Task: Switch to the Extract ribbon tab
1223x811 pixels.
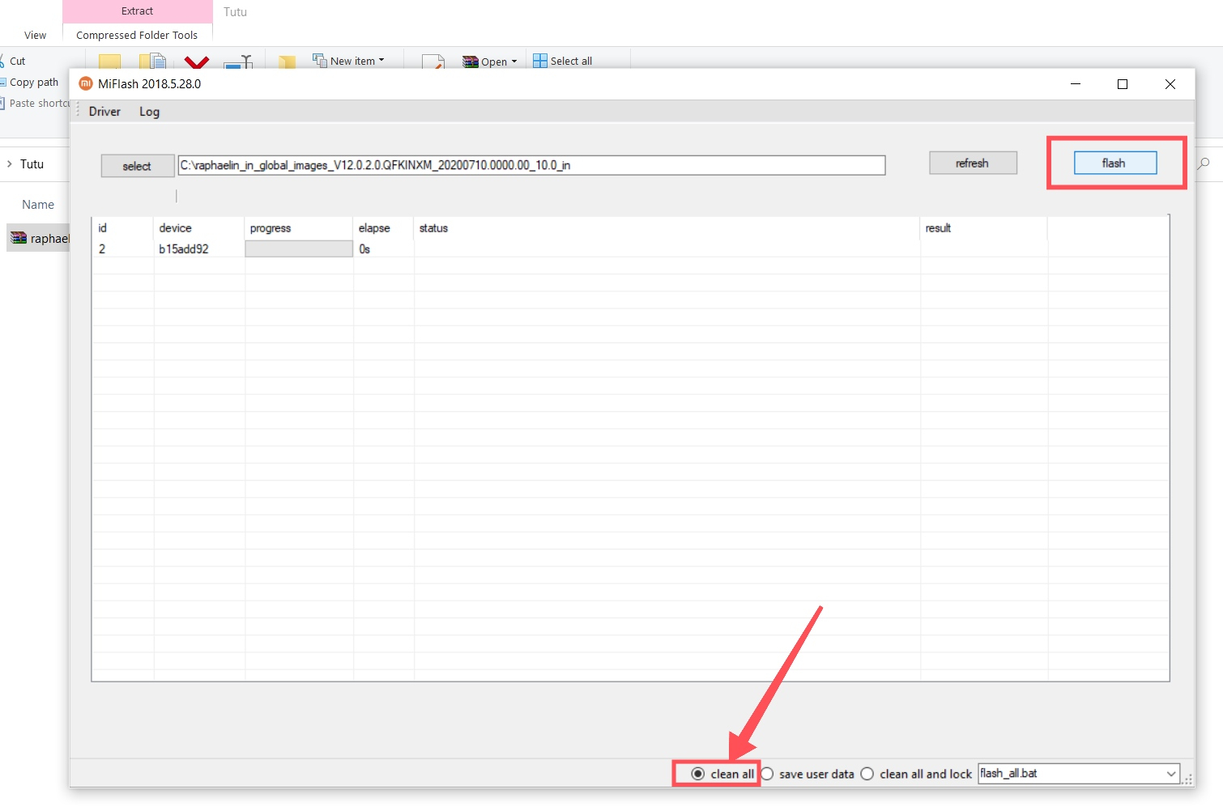Action: (x=138, y=11)
